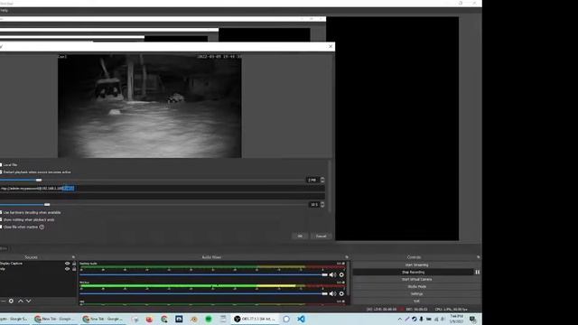Click OK in the properties dialog
Screen dimensions: 578x325
tap(300, 237)
